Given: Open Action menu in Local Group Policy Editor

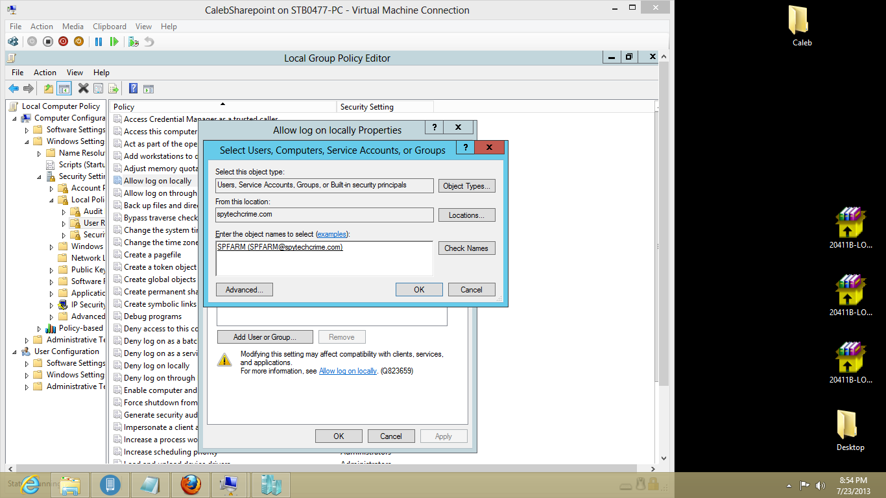Looking at the screenshot, I should pos(45,73).
